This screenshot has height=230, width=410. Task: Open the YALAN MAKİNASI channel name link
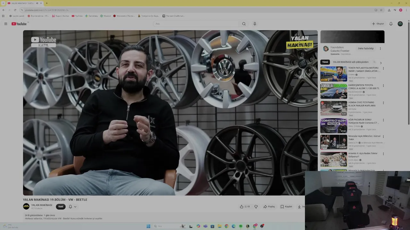[x=42, y=205]
